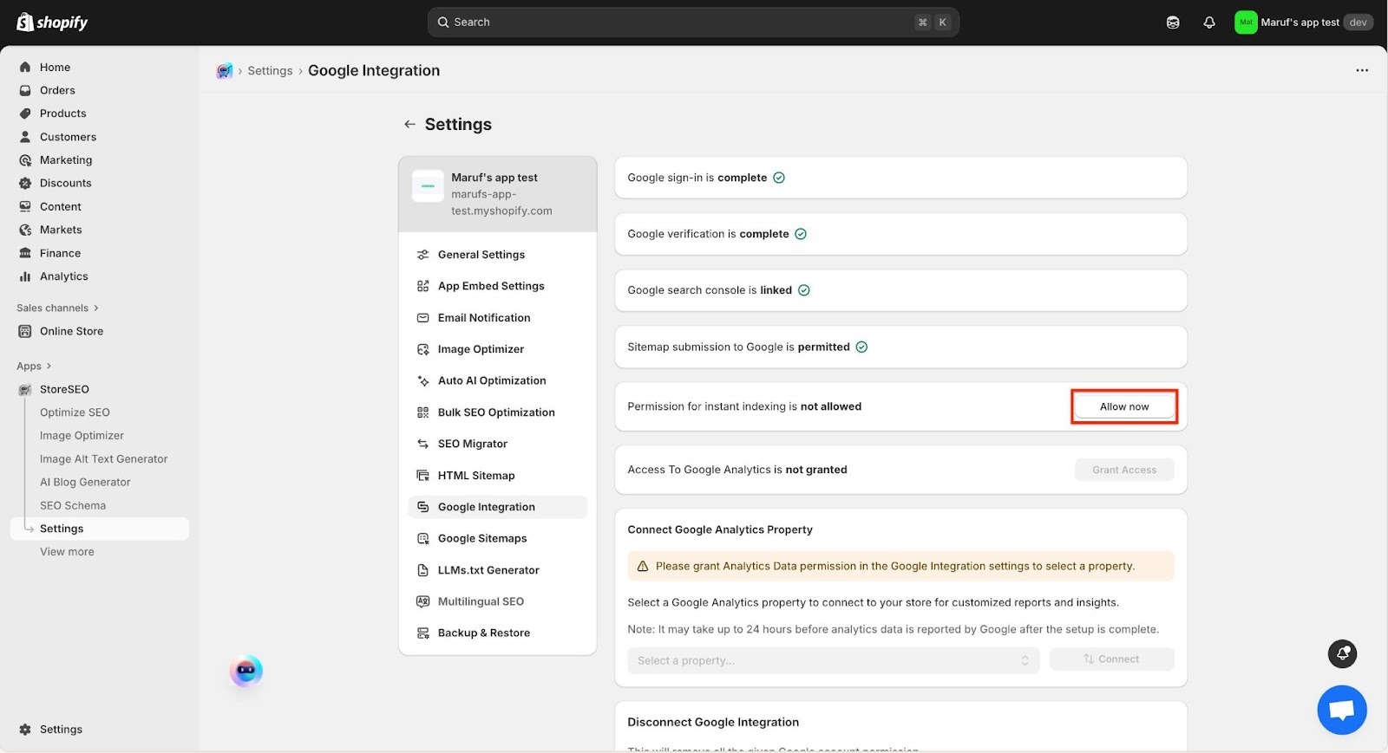The width and height of the screenshot is (1388, 753).
Task: Expand Sales channels section
Action: pyautogui.click(x=58, y=308)
